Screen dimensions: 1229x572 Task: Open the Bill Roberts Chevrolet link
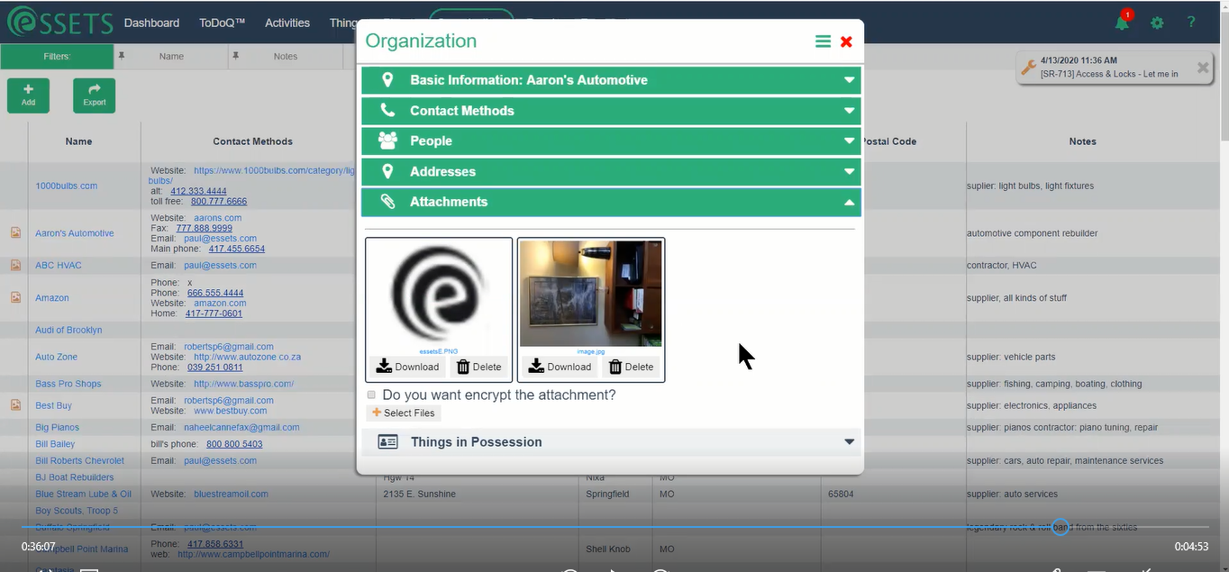pyautogui.click(x=80, y=460)
